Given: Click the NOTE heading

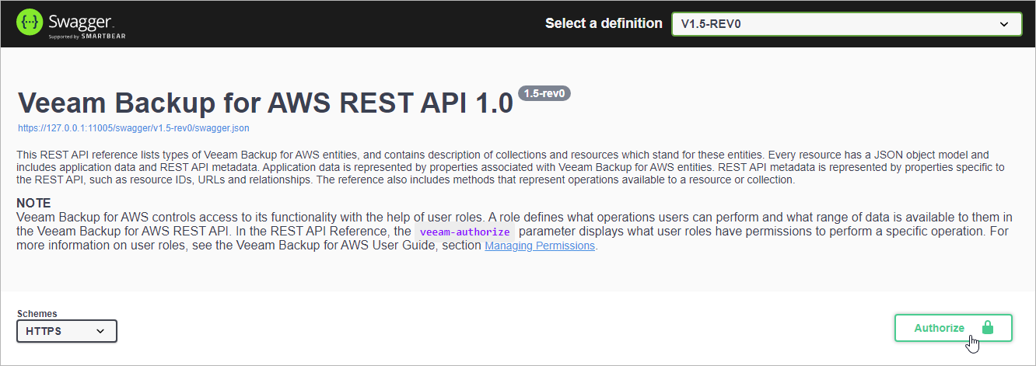Looking at the screenshot, I should (x=33, y=204).
